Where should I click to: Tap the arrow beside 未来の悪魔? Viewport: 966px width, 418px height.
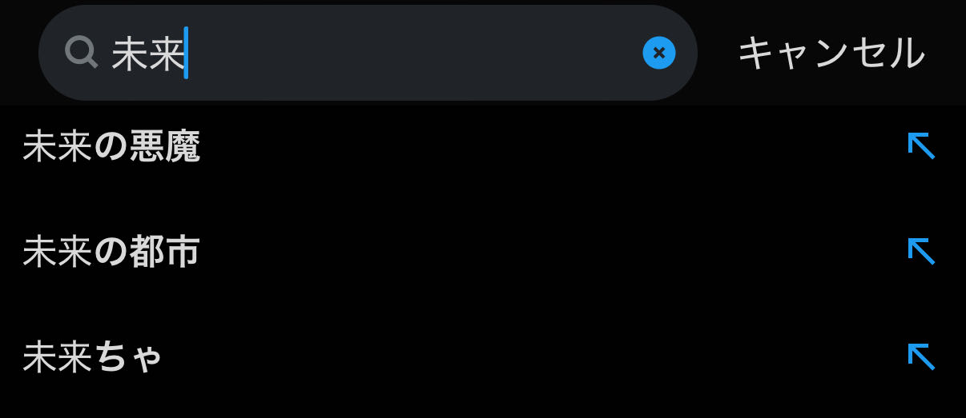coord(921,146)
